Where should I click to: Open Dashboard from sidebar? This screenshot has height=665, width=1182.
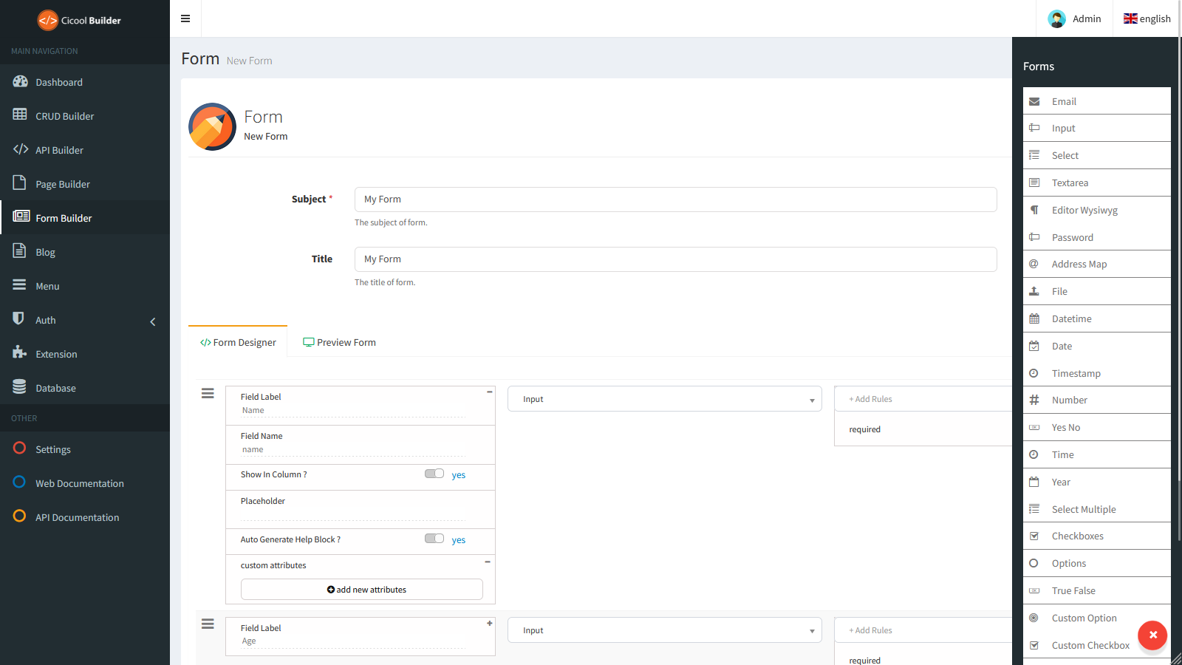(x=85, y=82)
